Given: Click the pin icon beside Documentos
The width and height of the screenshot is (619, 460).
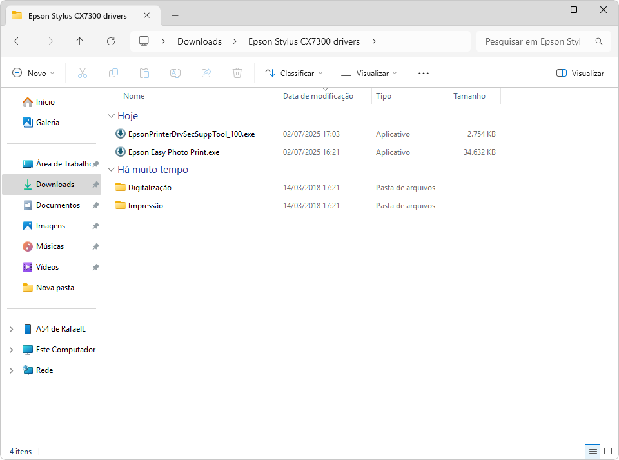Looking at the screenshot, I should pos(95,205).
